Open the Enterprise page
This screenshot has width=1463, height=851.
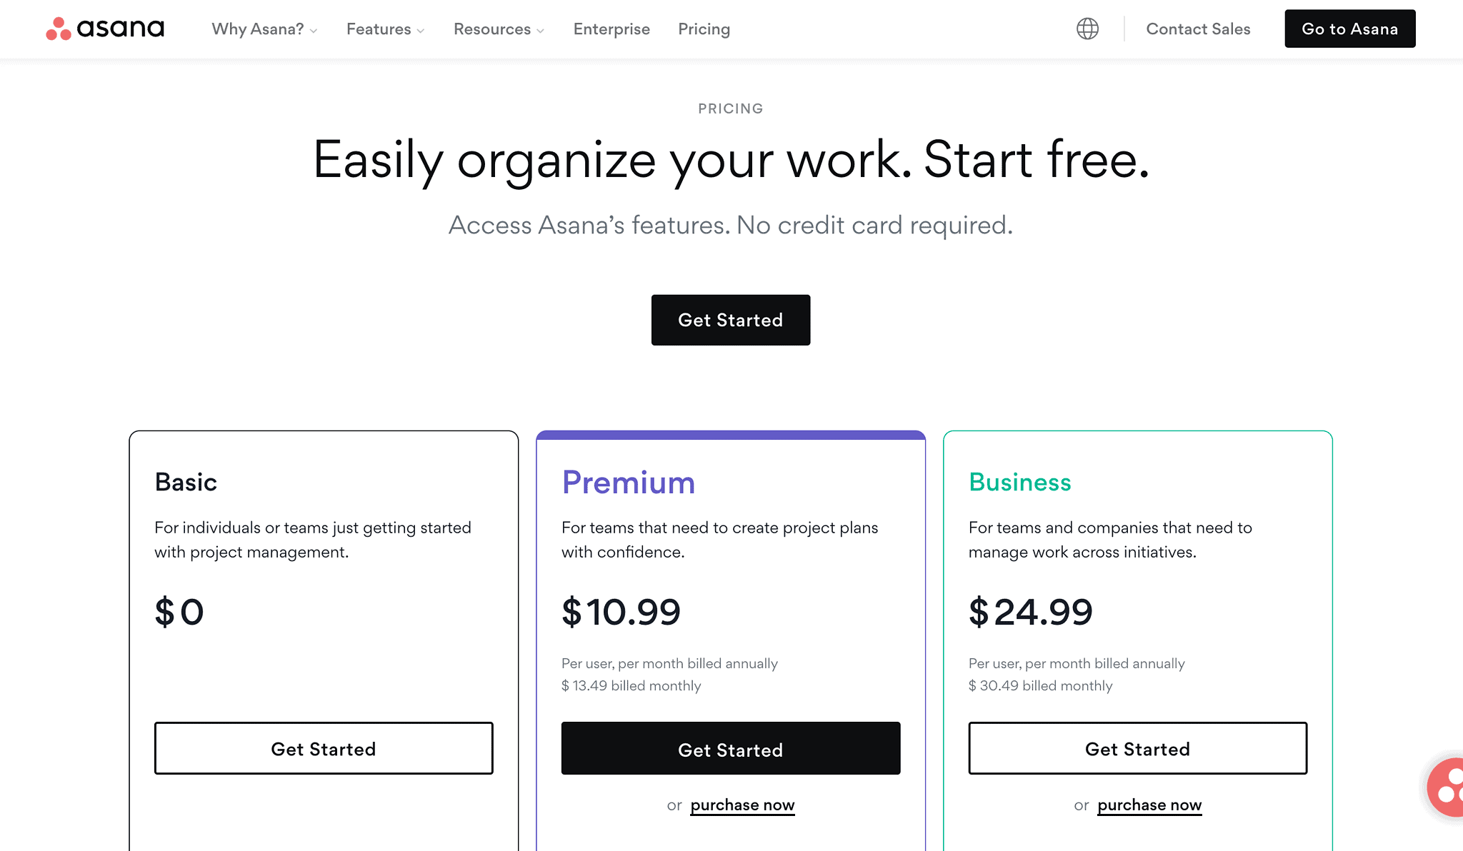pos(611,29)
